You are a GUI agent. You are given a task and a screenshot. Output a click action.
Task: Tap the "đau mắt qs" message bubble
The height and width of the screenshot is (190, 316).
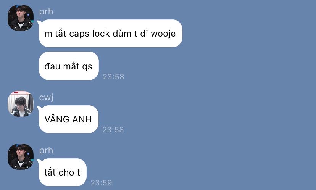tap(69, 66)
